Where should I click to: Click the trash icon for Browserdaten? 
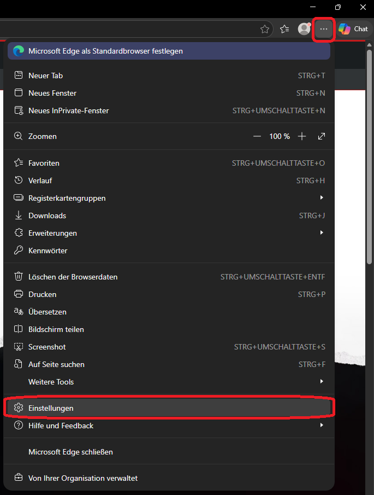(x=19, y=277)
